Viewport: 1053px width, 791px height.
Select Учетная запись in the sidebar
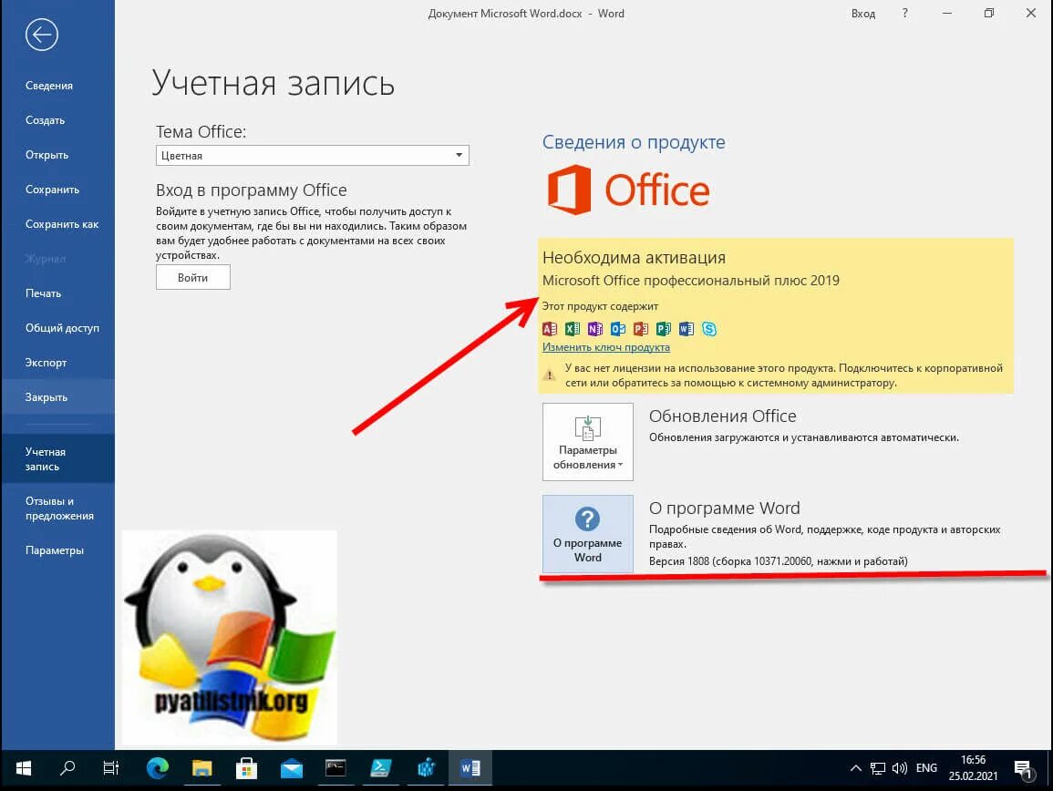click(57, 458)
